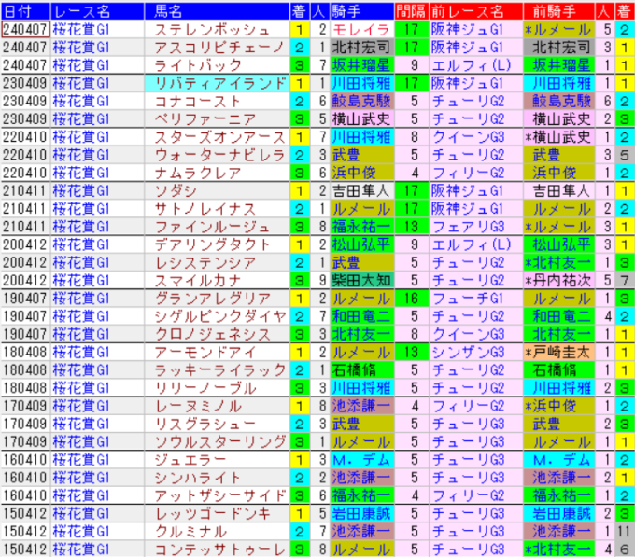This screenshot has height=557, width=635.
Task: Click jockey 坂井瑠星 in ライトバック row
Action: [x=360, y=65]
